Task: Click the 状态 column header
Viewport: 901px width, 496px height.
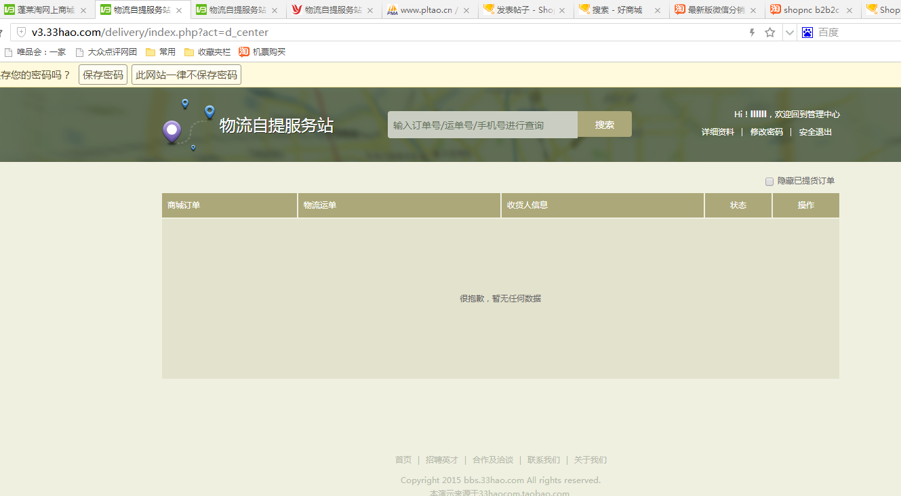Action: pos(738,205)
